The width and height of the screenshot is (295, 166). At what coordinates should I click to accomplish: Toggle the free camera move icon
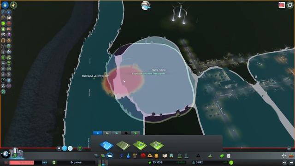pyautogui.click(x=283, y=156)
